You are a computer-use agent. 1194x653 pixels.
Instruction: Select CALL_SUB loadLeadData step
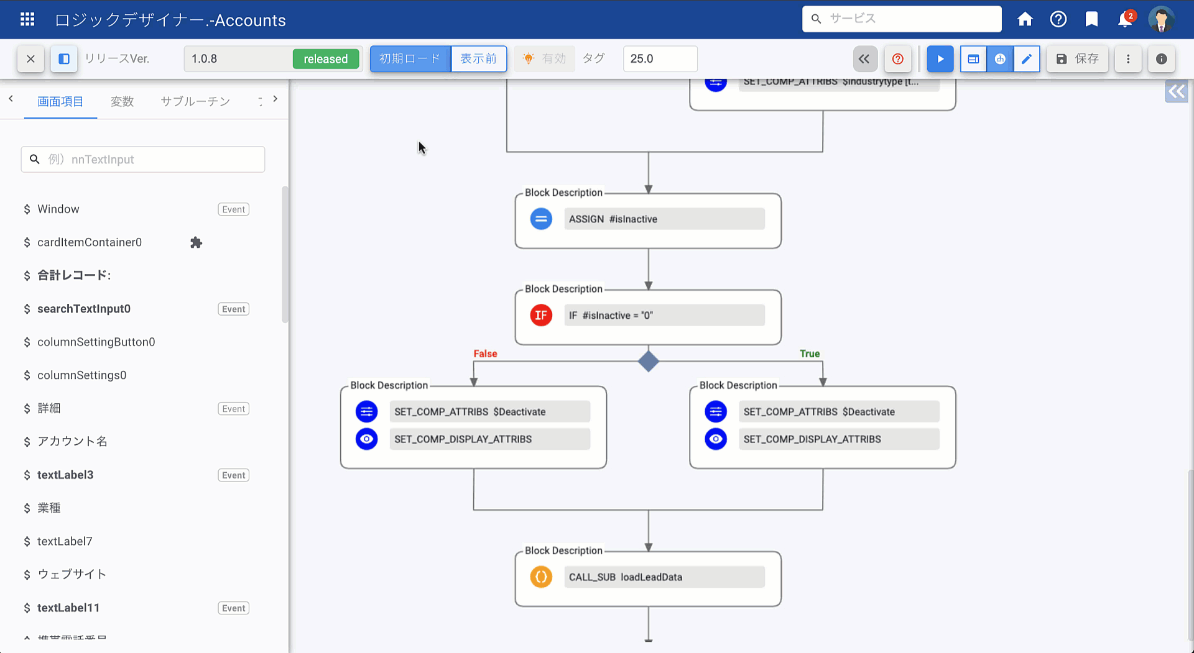click(x=664, y=577)
